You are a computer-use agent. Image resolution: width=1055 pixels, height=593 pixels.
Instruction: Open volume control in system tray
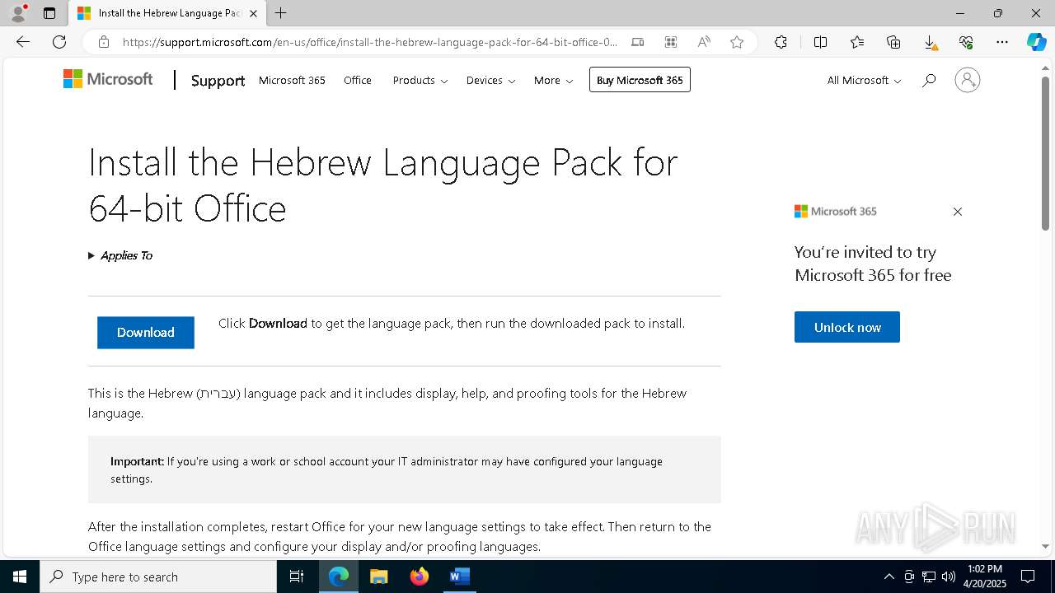click(948, 577)
